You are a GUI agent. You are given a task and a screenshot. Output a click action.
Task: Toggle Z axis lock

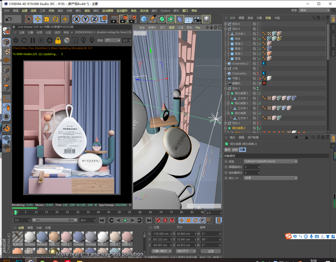[x=94, y=19]
